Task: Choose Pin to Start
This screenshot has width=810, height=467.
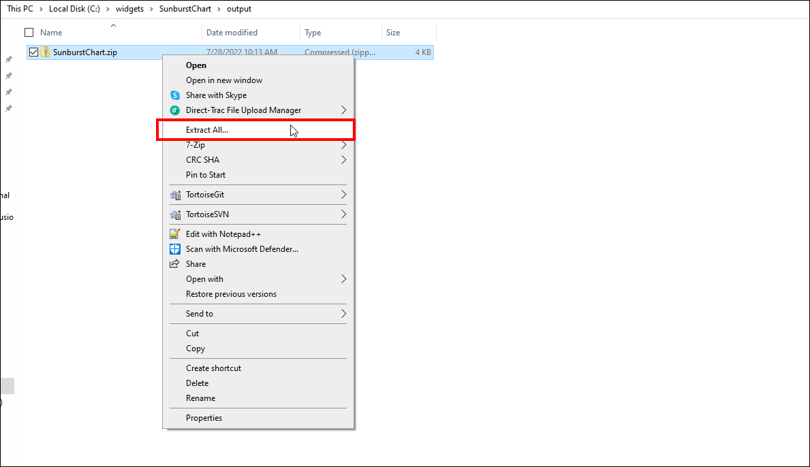Action: click(x=258, y=175)
